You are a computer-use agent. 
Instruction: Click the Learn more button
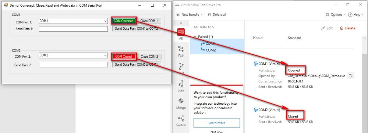tap(217, 123)
